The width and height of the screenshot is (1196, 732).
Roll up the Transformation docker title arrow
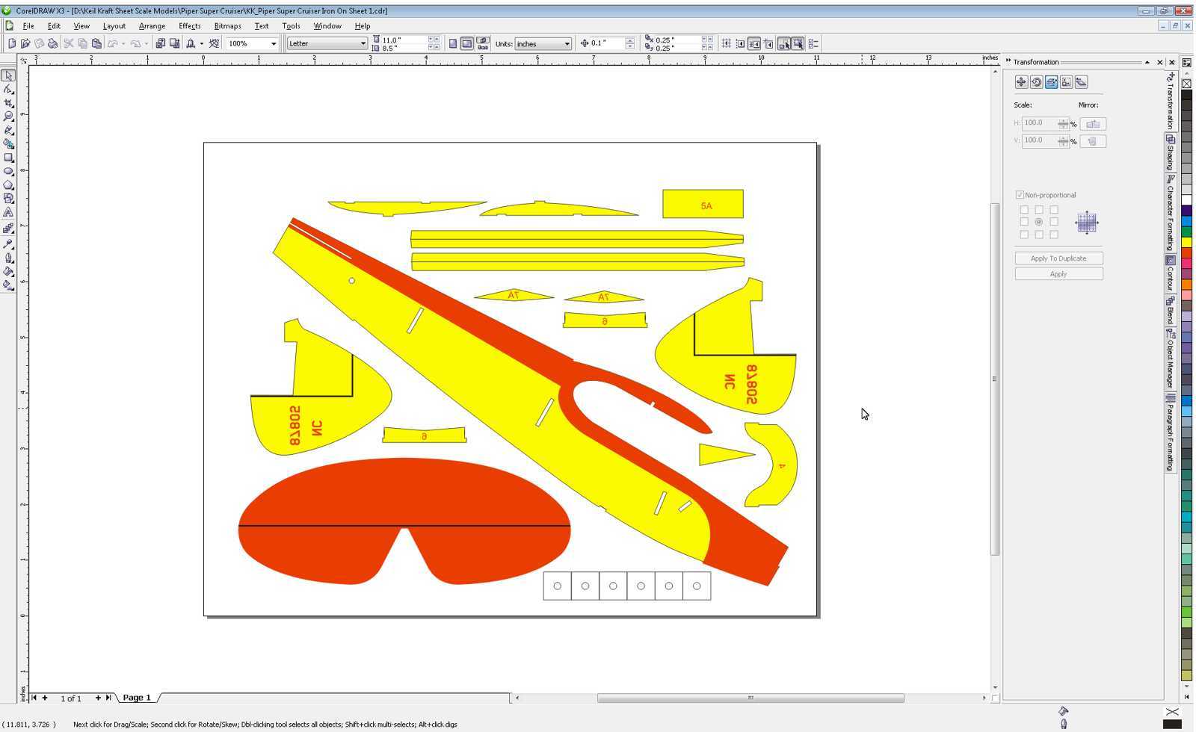1147,62
